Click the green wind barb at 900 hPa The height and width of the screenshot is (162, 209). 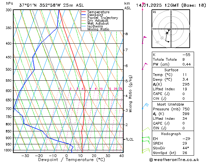click(x=146, y=138)
